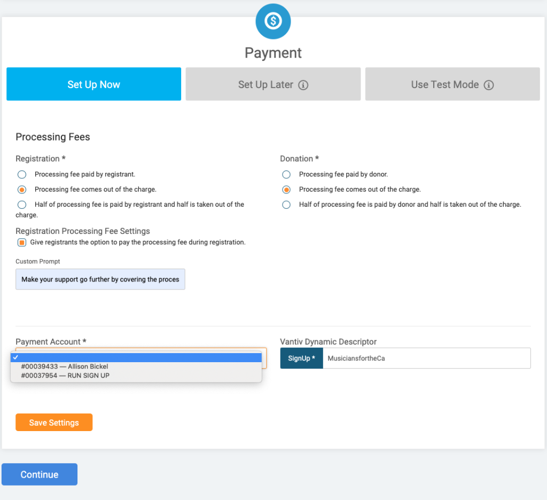Click the Registration Processing Fee Settings label

(83, 231)
